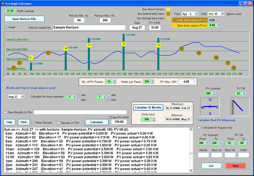Click the Sun behind leafy trees swatch
Image resolution: width=254 pixels, height=176 pixels.
[x=168, y=14]
